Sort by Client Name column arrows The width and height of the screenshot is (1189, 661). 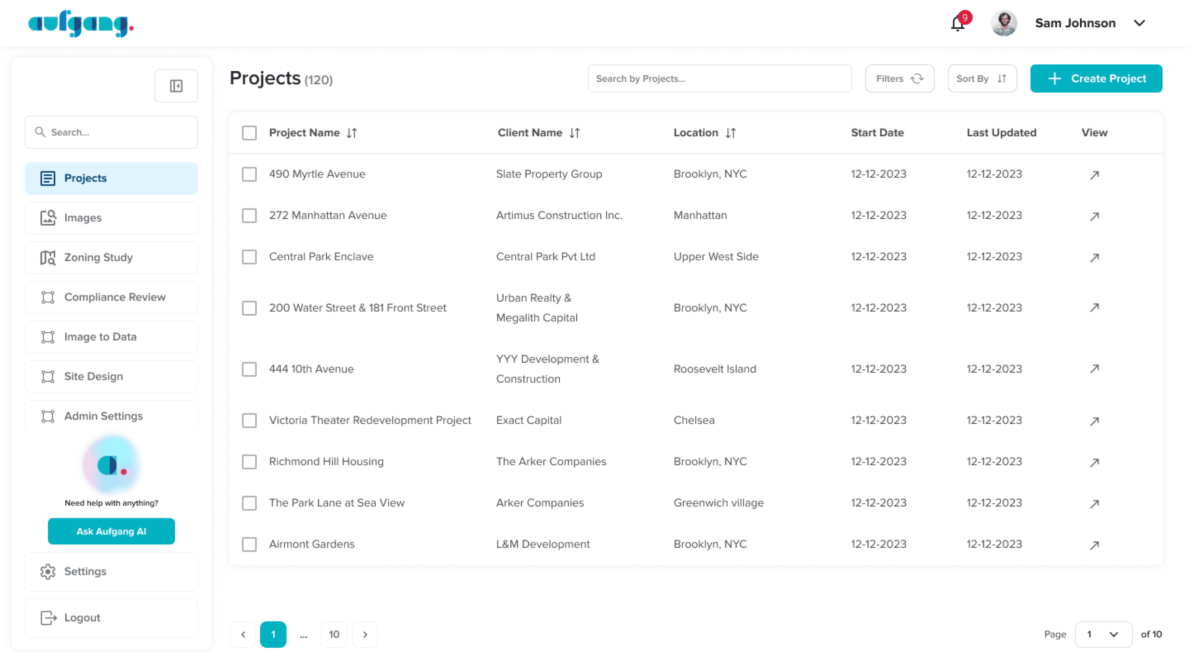click(574, 133)
